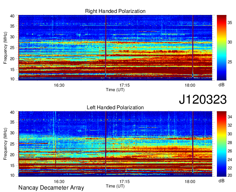Click the color bar of the Left Handed plot
The image size is (236, 192).
(221, 144)
